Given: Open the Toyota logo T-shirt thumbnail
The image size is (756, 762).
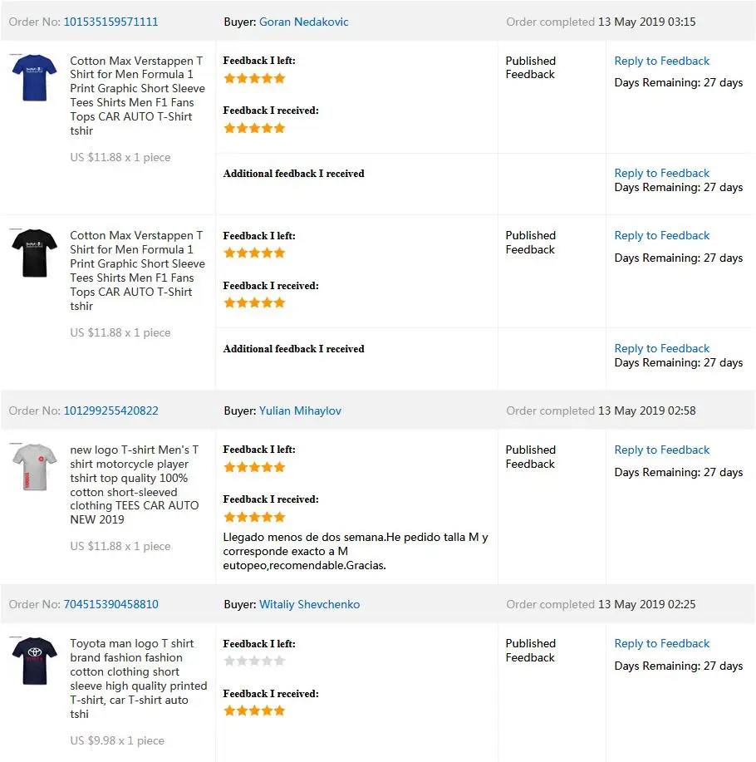Looking at the screenshot, I should (x=34, y=661).
